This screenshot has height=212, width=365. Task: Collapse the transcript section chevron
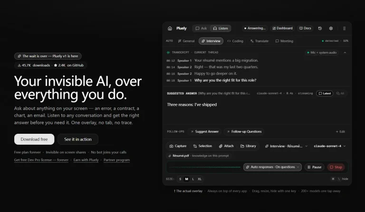point(345,53)
